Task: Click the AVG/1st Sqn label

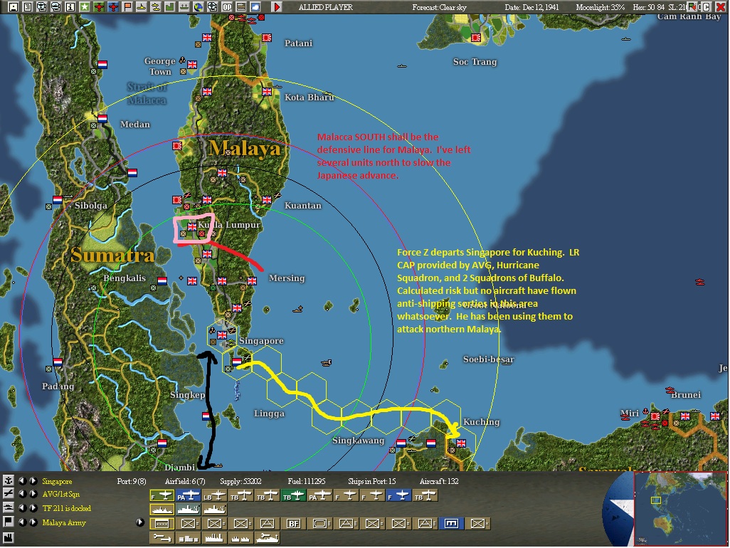Action: [x=61, y=494]
